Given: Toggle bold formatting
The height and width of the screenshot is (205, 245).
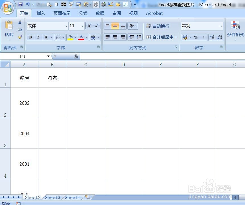Looking at the screenshot, I should coord(30,37).
